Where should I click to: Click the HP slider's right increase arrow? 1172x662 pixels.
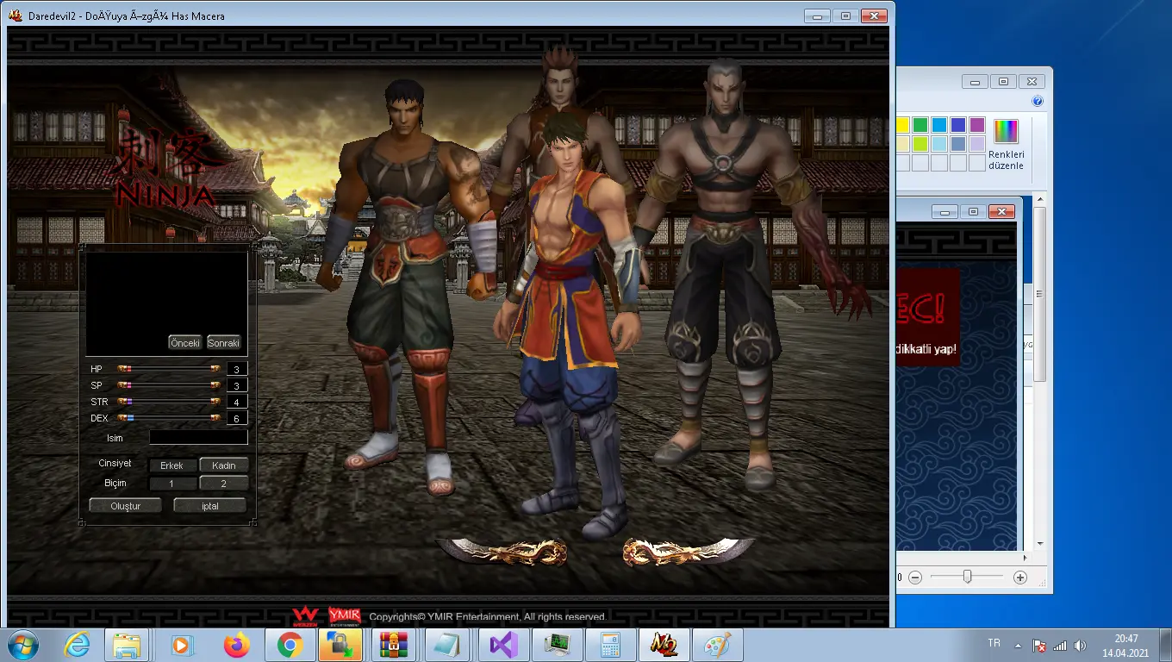[x=215, y=369]
